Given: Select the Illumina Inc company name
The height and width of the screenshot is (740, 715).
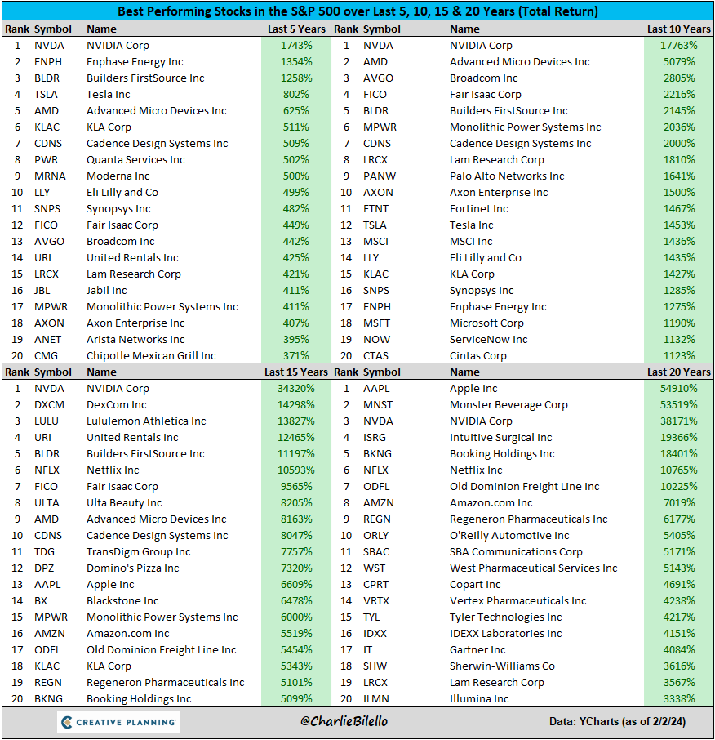Looking at the screenshot, I should tap(479, 699).
